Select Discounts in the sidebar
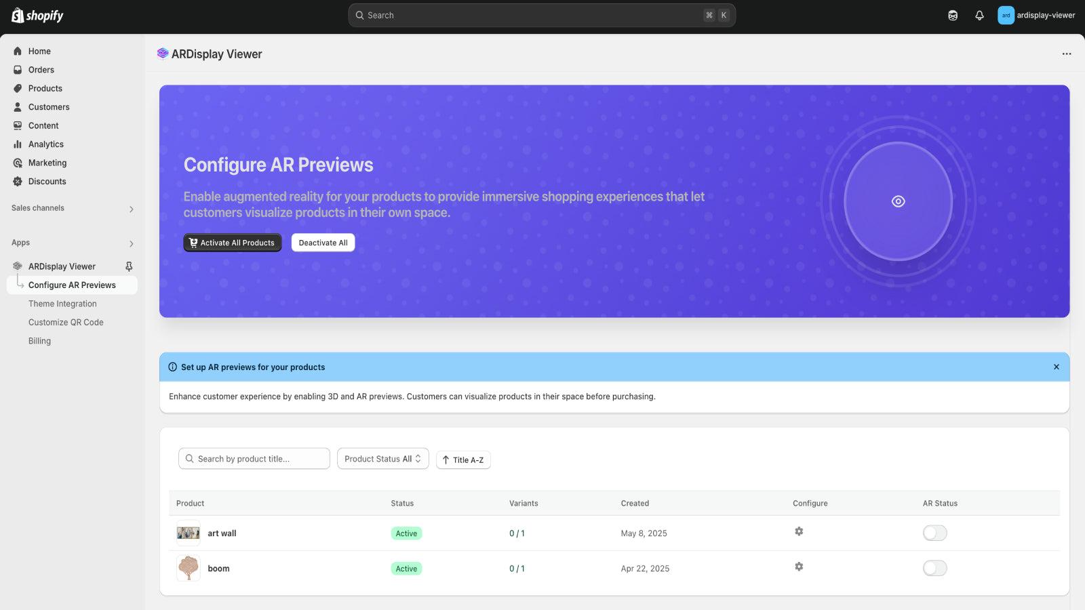 tap(47, 181)
